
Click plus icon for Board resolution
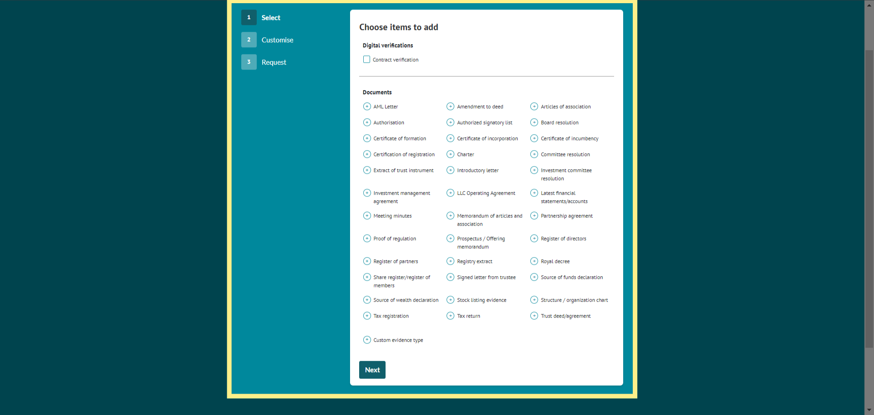point(534,122)
